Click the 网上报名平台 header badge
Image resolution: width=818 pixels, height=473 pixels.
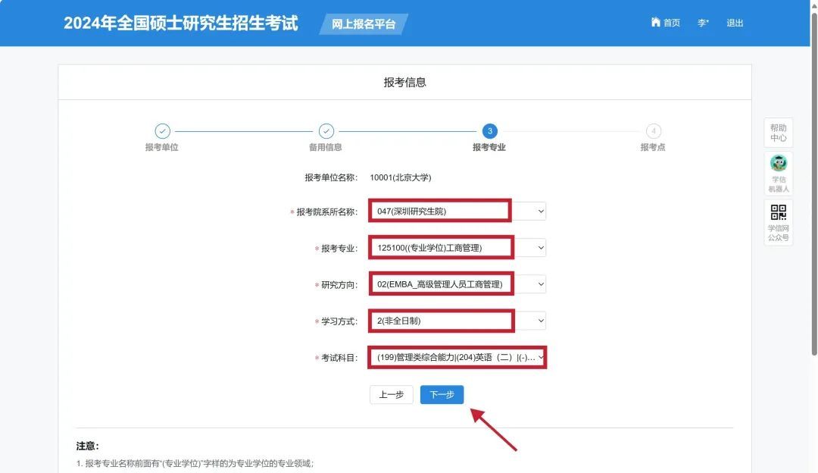click(364, 24)
